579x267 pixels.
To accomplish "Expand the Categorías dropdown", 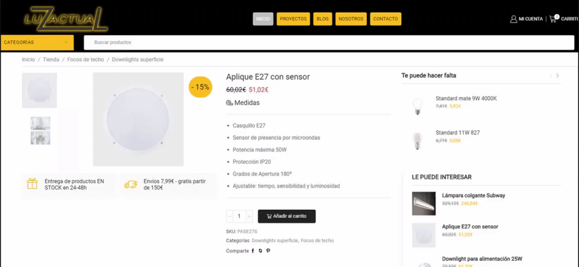I will click(37, 42).
